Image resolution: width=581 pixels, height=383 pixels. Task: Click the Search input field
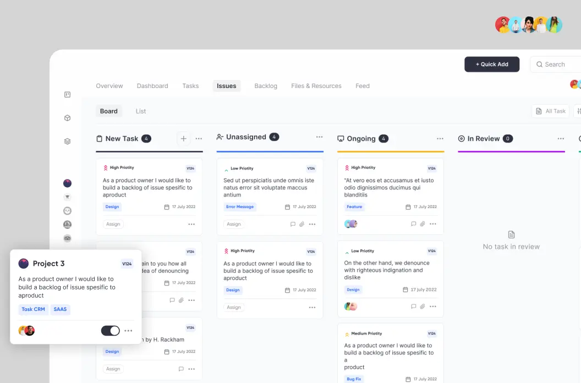click(558, 64)
